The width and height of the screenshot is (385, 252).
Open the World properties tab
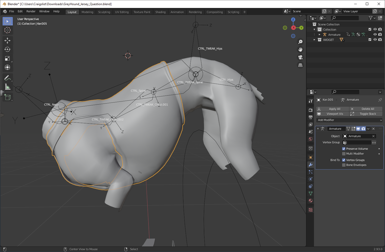click(311, 139)
